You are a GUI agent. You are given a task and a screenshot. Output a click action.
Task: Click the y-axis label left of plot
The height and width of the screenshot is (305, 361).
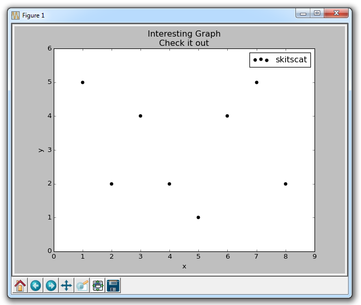pyautogui.click(x=40, y=150)
